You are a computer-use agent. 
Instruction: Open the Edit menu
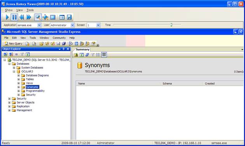[14, 38]
